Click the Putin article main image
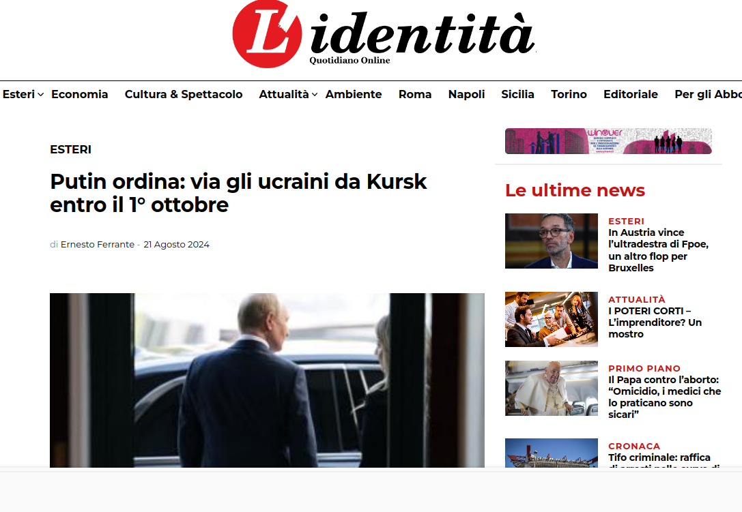The height and width of the screenshot is (512, 742). (267, 380)
